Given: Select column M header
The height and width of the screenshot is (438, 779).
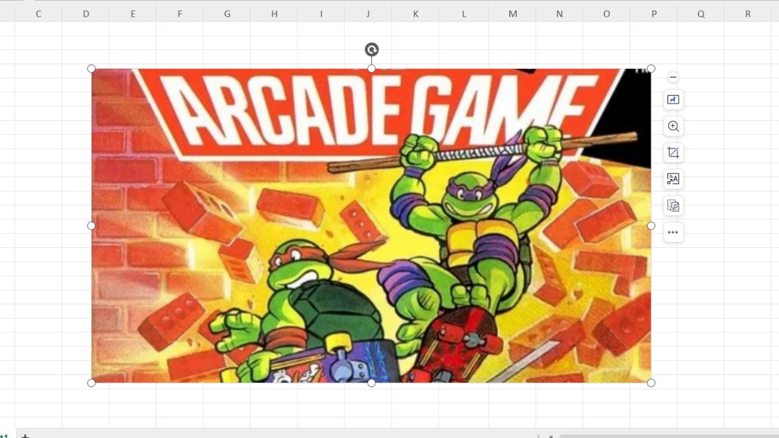Looking at the screenshot, I should 512,14.
